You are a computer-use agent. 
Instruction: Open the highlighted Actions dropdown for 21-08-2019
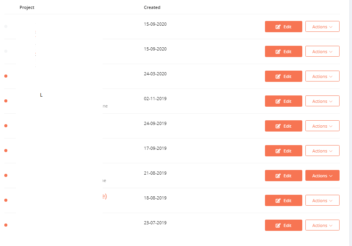[x=322, y=176]
